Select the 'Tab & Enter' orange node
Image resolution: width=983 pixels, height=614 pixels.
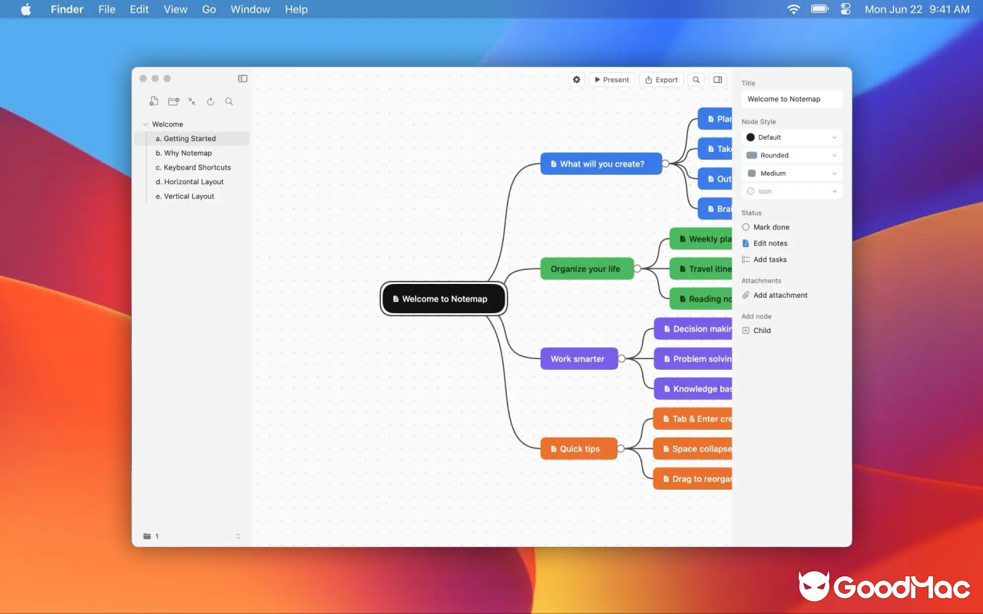693,418
